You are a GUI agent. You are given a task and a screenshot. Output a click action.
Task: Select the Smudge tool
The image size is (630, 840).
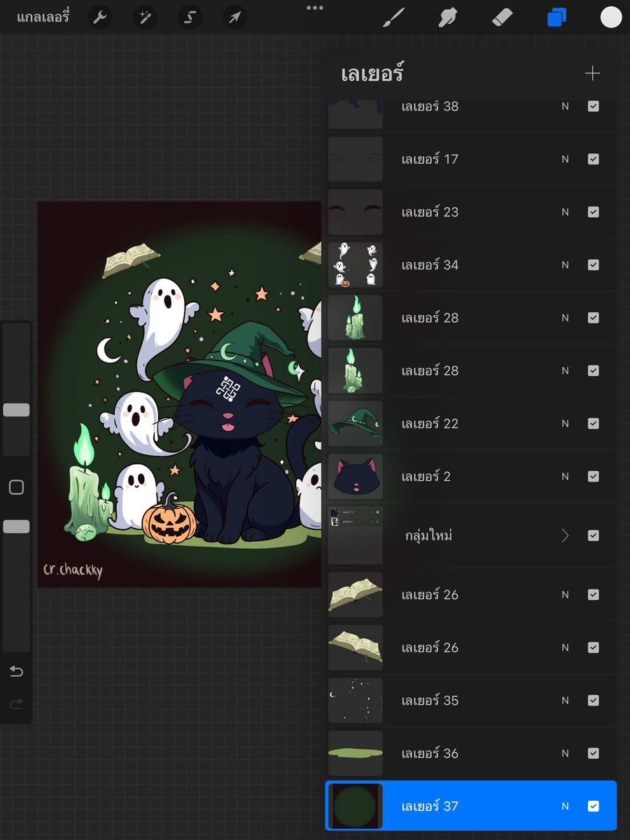pyautogui.click(x=448, y=17)
